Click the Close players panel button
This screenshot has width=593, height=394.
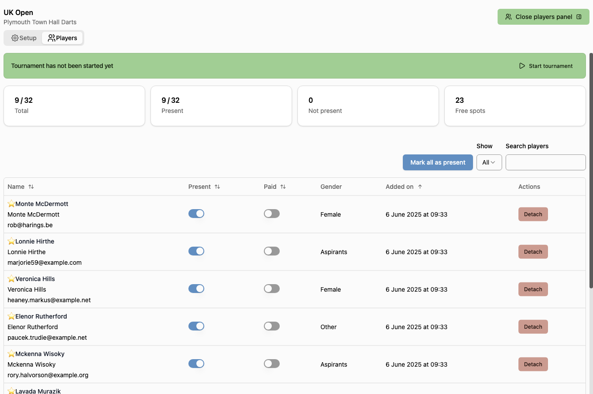544,17
